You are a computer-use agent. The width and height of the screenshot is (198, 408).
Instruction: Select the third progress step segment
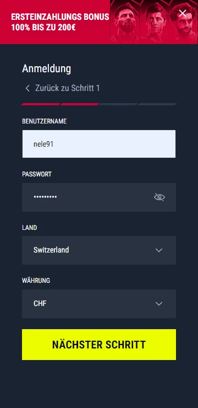[118, 104]
